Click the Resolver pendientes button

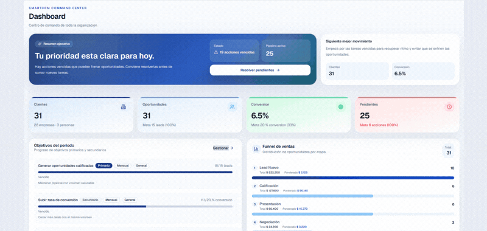(x=260, y=70)
